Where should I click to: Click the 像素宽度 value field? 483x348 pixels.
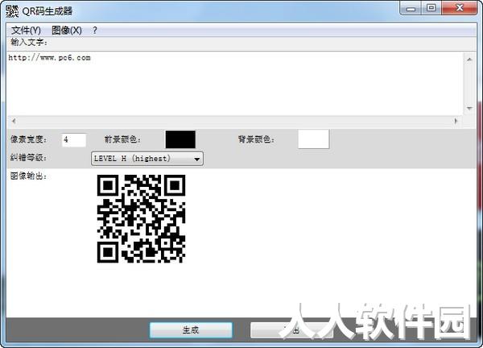point(74,140)
